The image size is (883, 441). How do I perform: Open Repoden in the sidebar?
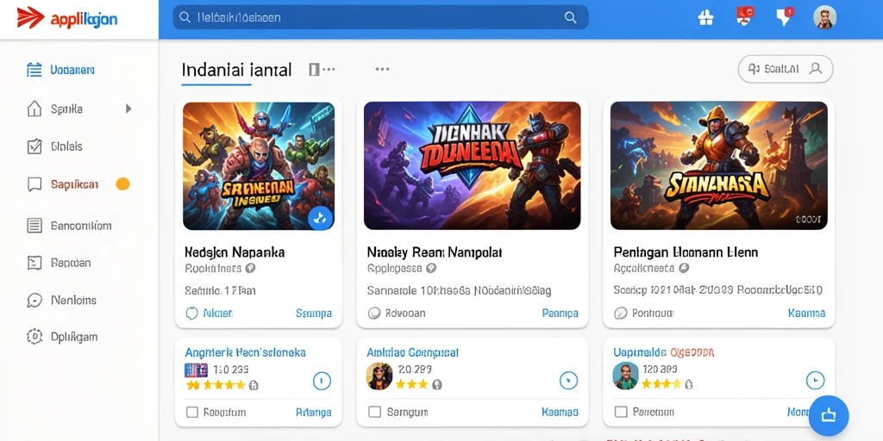(x=71, y=263)
